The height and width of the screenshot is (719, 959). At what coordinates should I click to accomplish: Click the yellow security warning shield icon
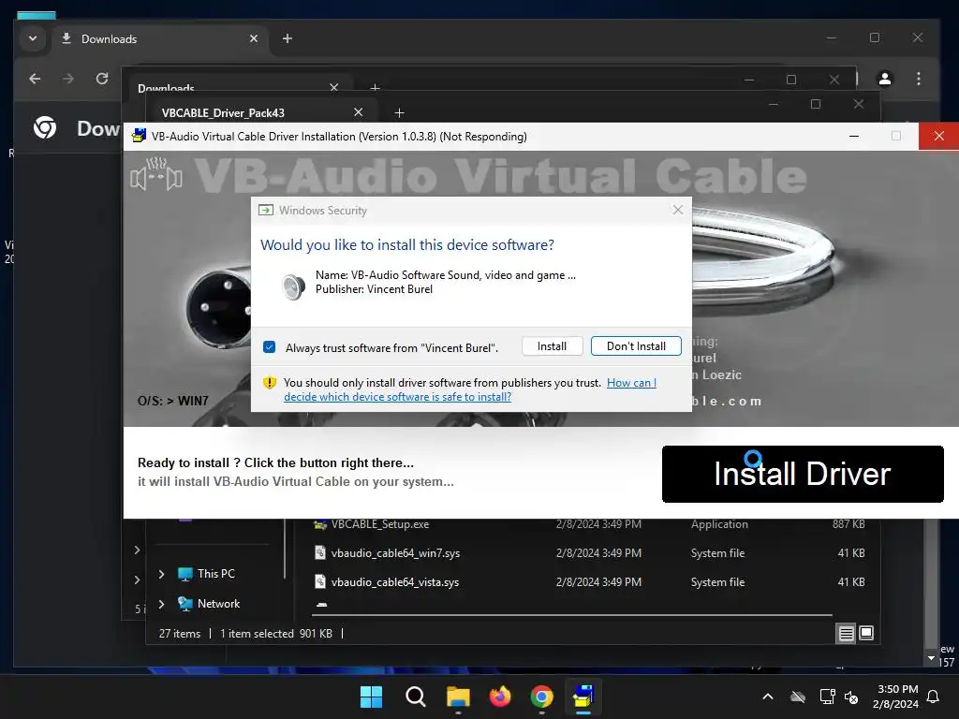click(270, 383)
